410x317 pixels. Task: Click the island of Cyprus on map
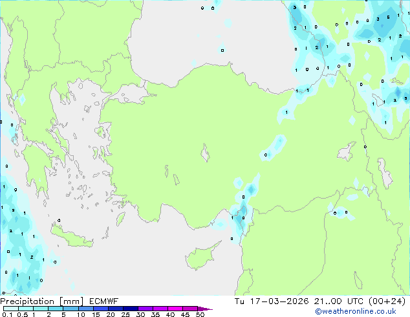tap(201, 256)
